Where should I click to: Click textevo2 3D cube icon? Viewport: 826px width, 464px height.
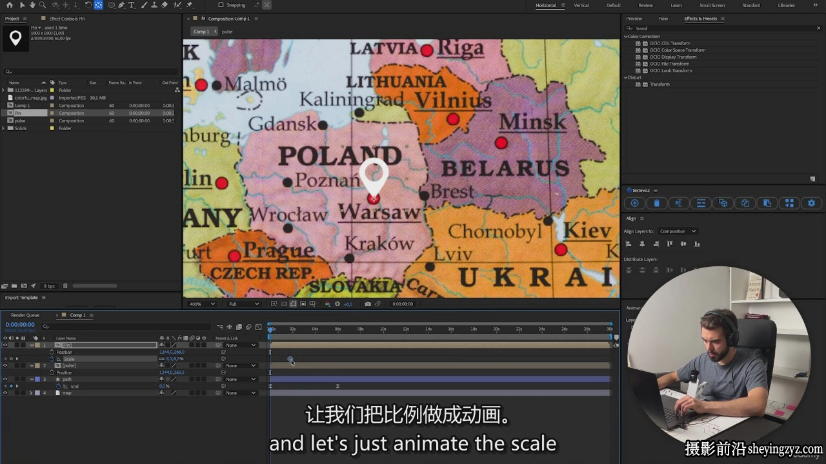[723, 203]
